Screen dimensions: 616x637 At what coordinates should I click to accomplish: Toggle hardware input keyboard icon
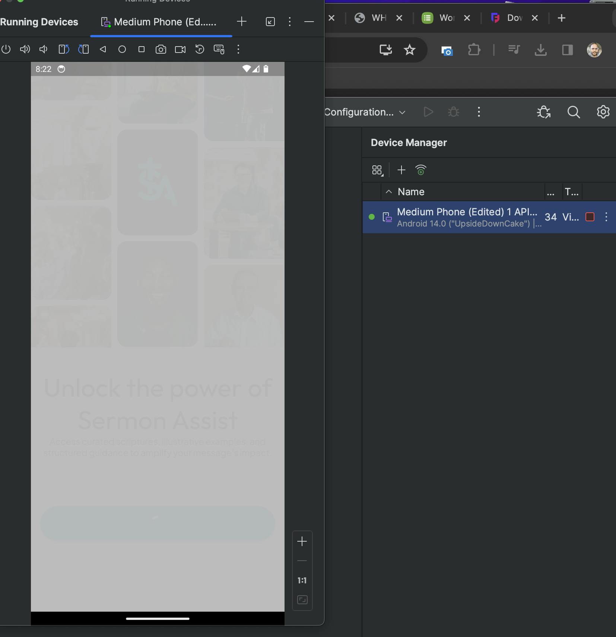[219, 49]
